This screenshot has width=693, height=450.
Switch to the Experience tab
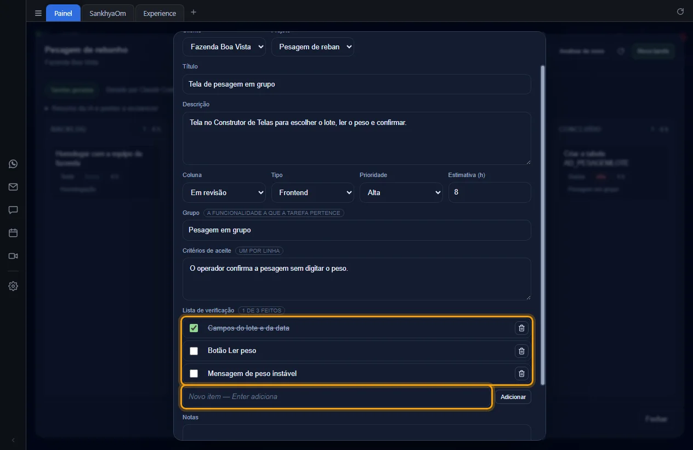(x=160, y=13)
